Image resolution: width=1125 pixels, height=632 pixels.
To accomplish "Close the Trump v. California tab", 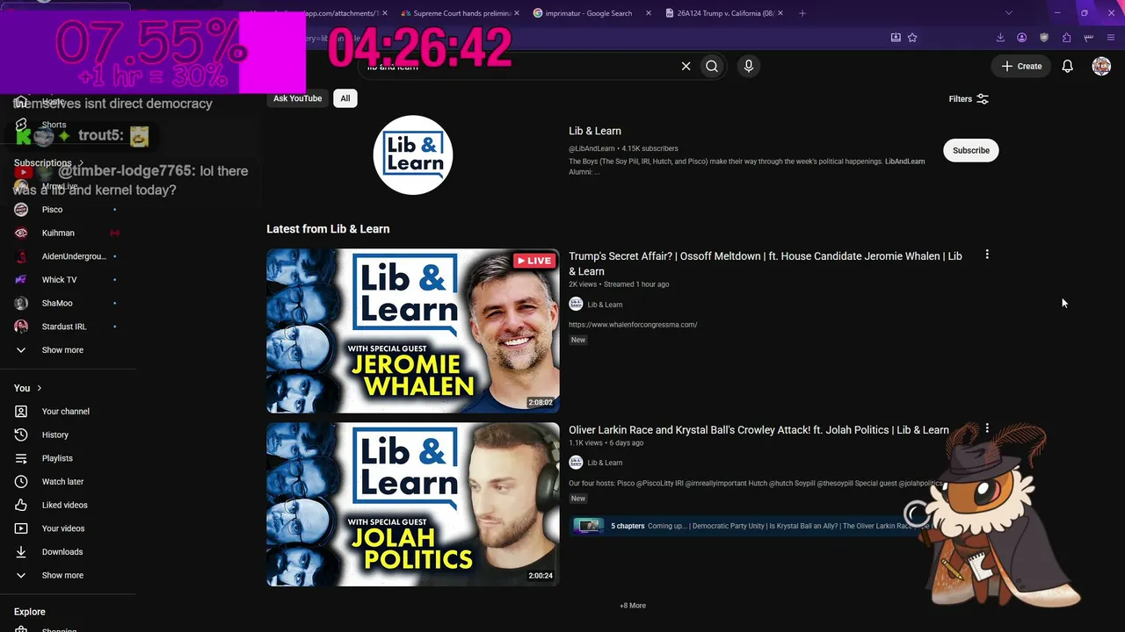I will (x=780, y=13).
